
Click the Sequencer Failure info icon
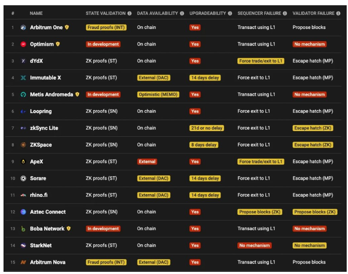click(x=285, y=13)
